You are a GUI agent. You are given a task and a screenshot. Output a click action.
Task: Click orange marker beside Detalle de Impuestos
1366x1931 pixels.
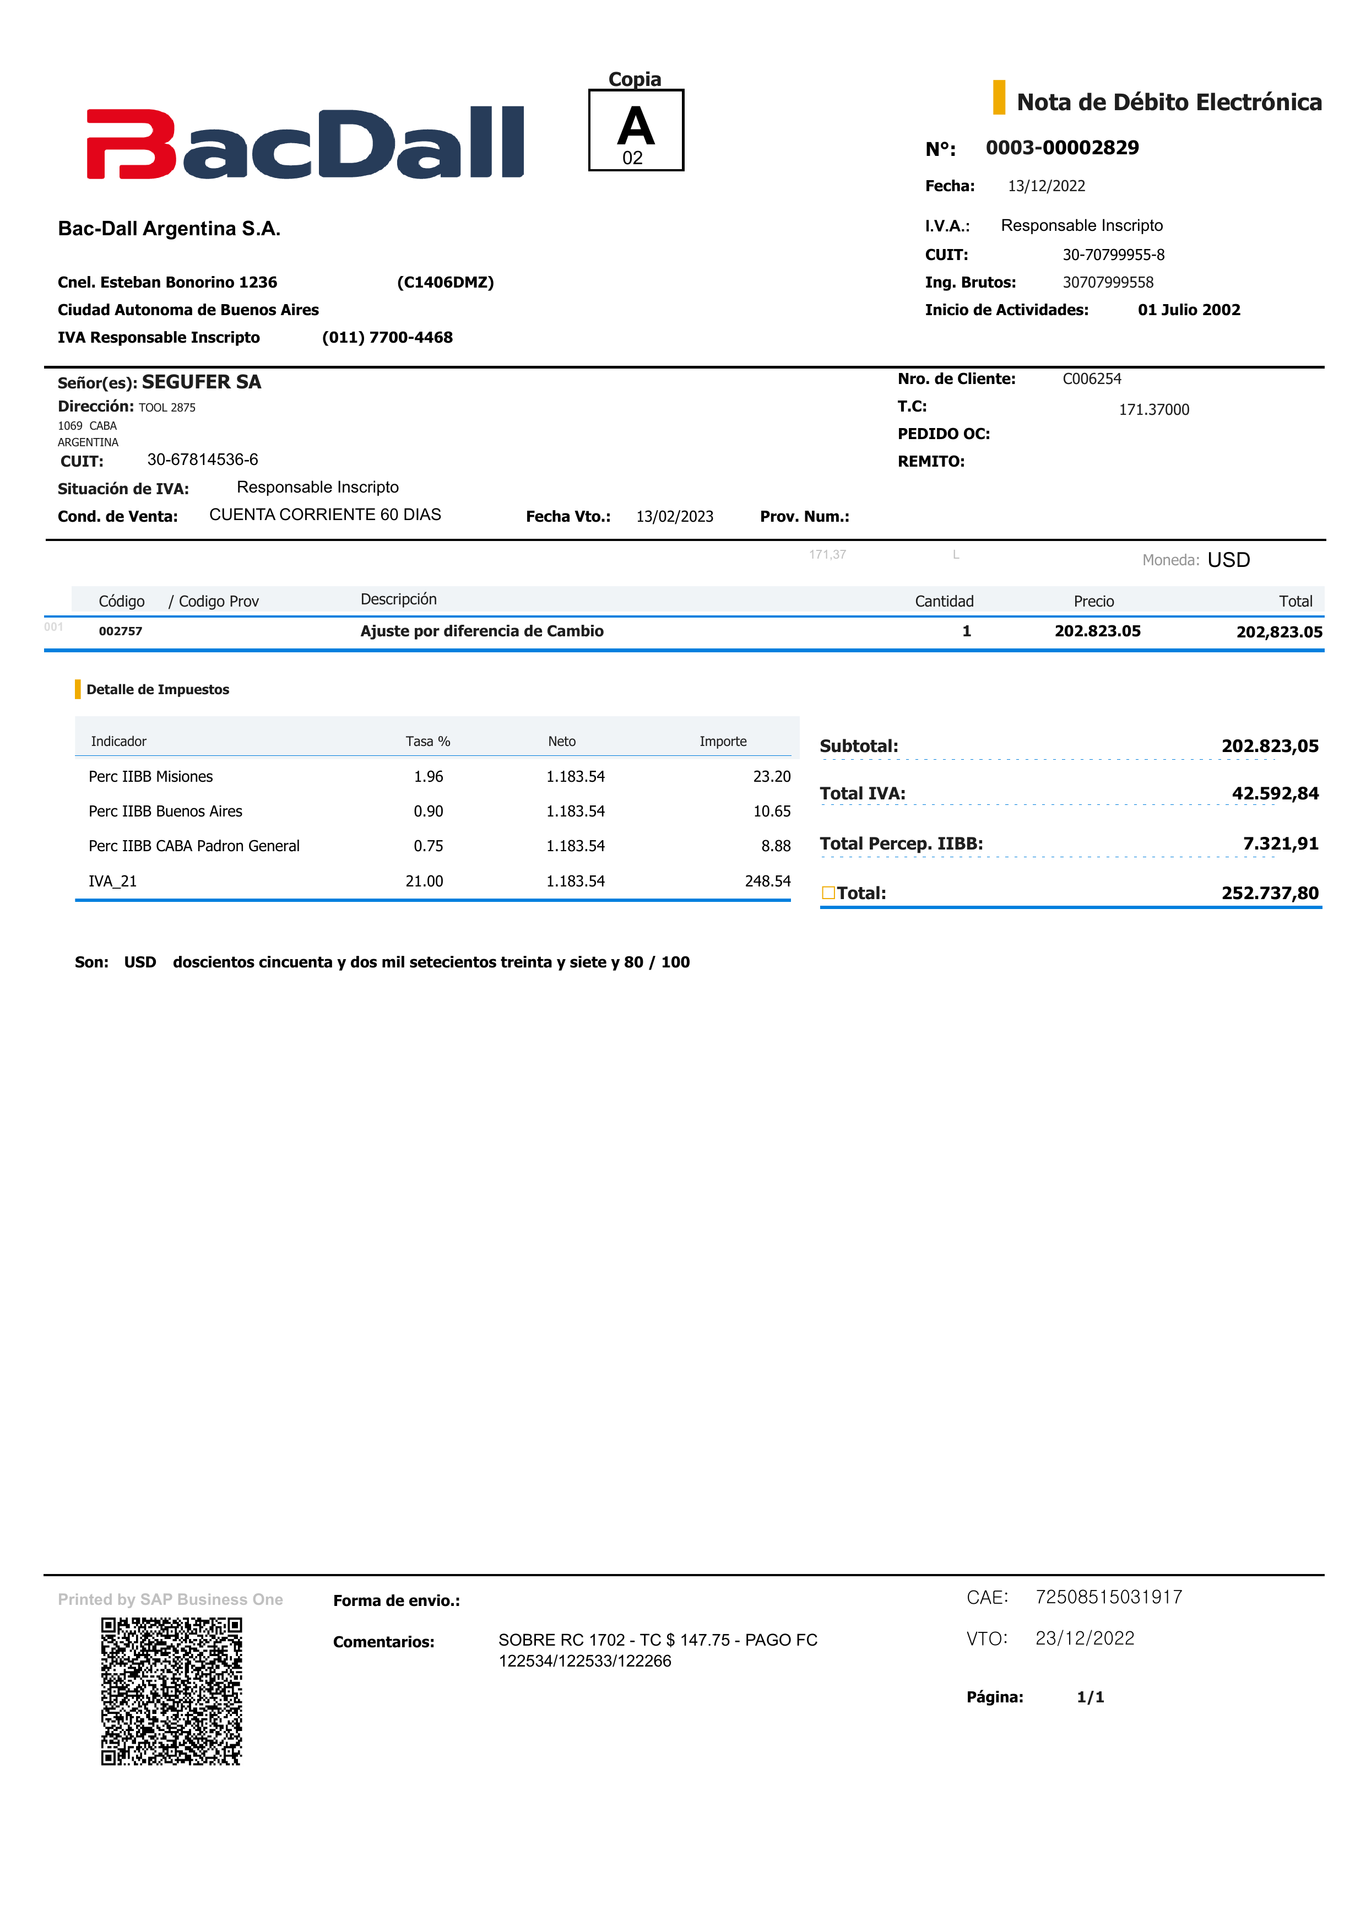(x=77, y=689)
